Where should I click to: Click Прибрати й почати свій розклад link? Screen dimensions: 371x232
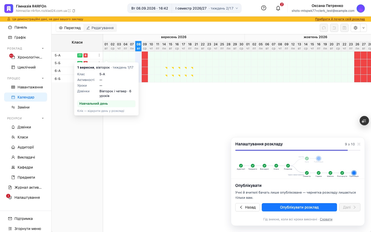[x=340, y=19]
